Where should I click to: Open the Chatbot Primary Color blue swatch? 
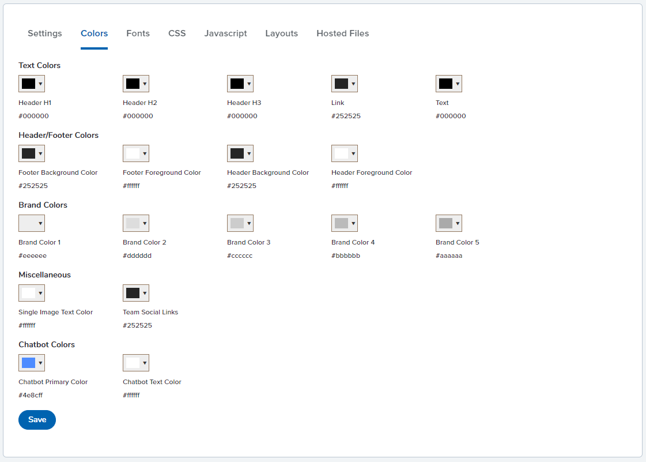(32, 363)
